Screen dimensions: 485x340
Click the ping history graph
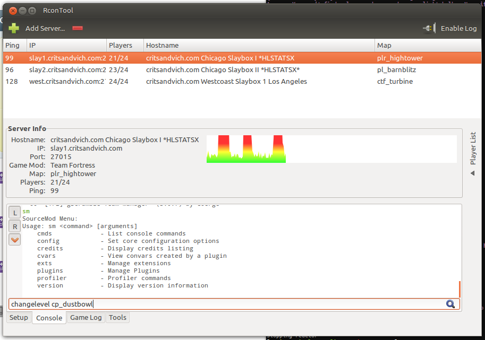pyautogui.click(x=331, y=149)
